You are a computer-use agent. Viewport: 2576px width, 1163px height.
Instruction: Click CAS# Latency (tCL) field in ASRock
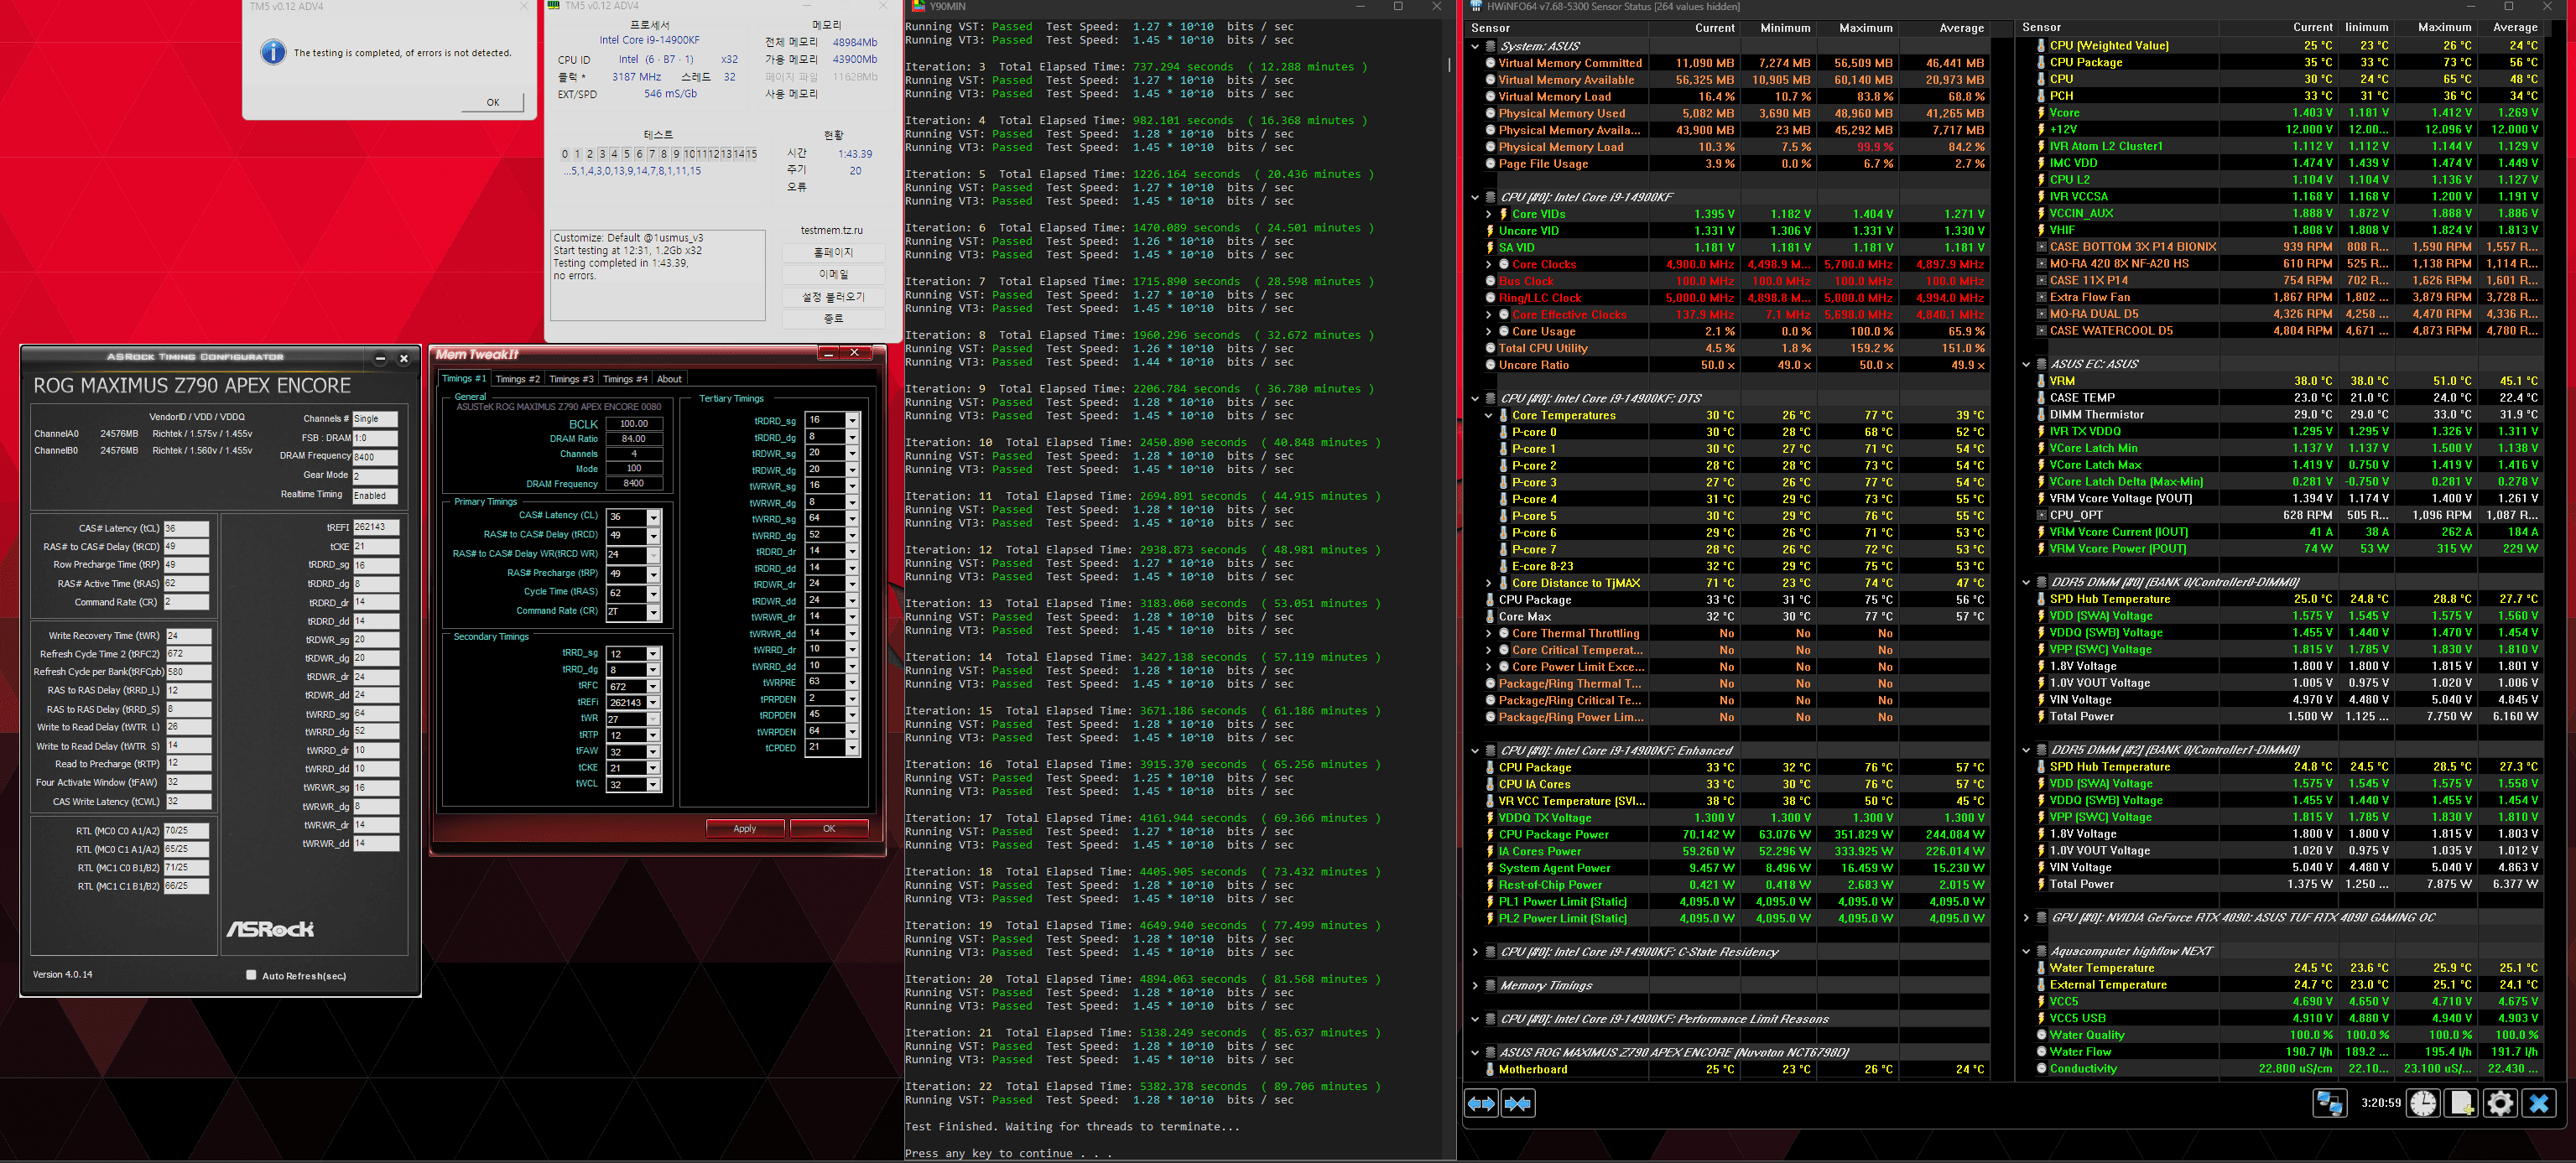[187, 529]
